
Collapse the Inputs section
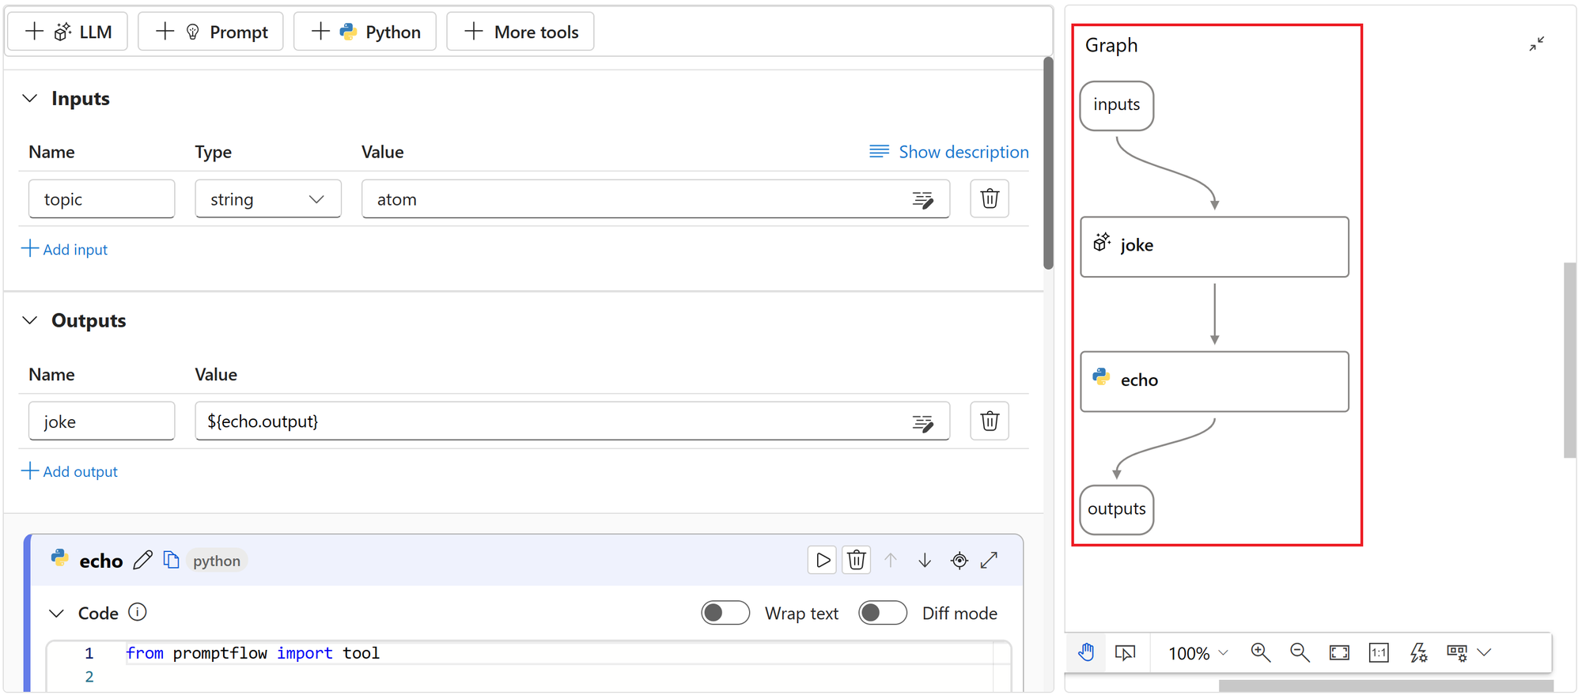[x=30, y=99]
